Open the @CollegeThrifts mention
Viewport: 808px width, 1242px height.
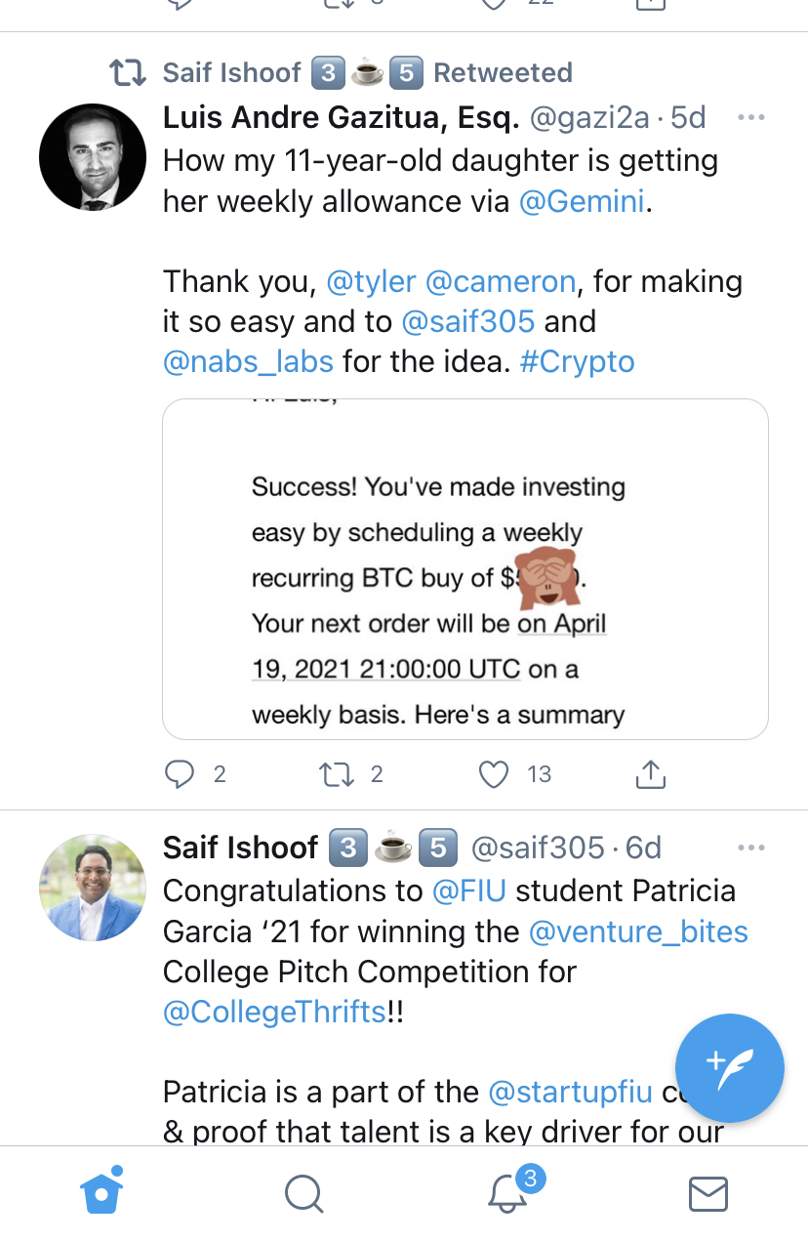point(274,1012)
